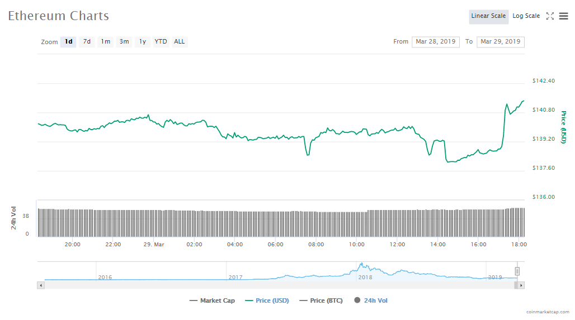Edit the To date field
Screen dimensions: 575x320
pyautogui.click(x=500, y=42)
